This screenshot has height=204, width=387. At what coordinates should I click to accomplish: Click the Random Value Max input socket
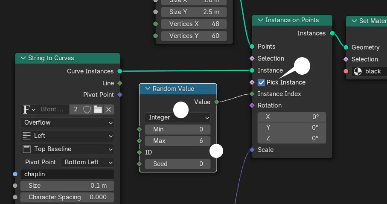[139, 141]
